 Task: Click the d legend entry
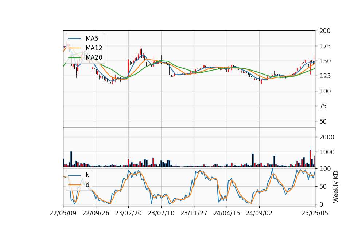pyautogui.click(x=79, y=185)
